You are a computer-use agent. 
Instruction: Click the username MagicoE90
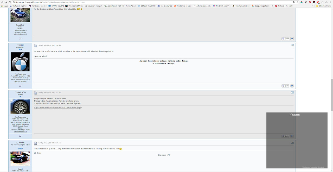tap(22, 92)
